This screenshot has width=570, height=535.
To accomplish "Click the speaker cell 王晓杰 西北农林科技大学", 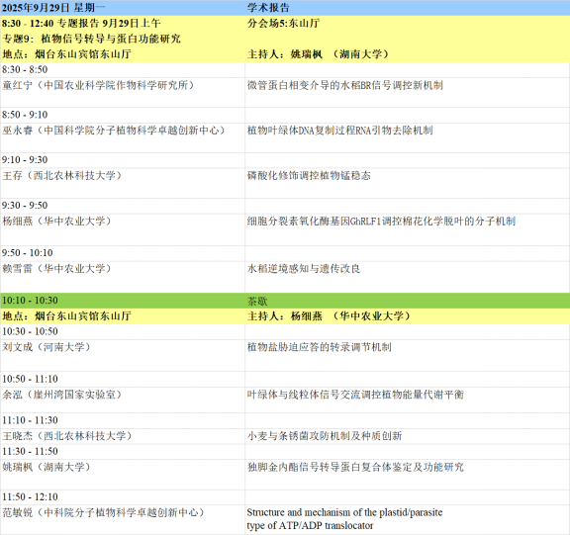I will tap(123, 436).
